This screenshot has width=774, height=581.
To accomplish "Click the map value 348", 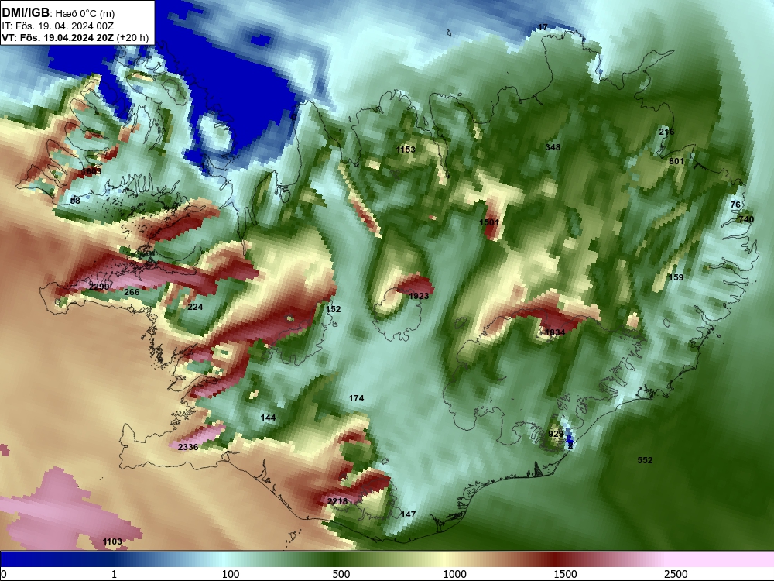I will coord(553,147).
